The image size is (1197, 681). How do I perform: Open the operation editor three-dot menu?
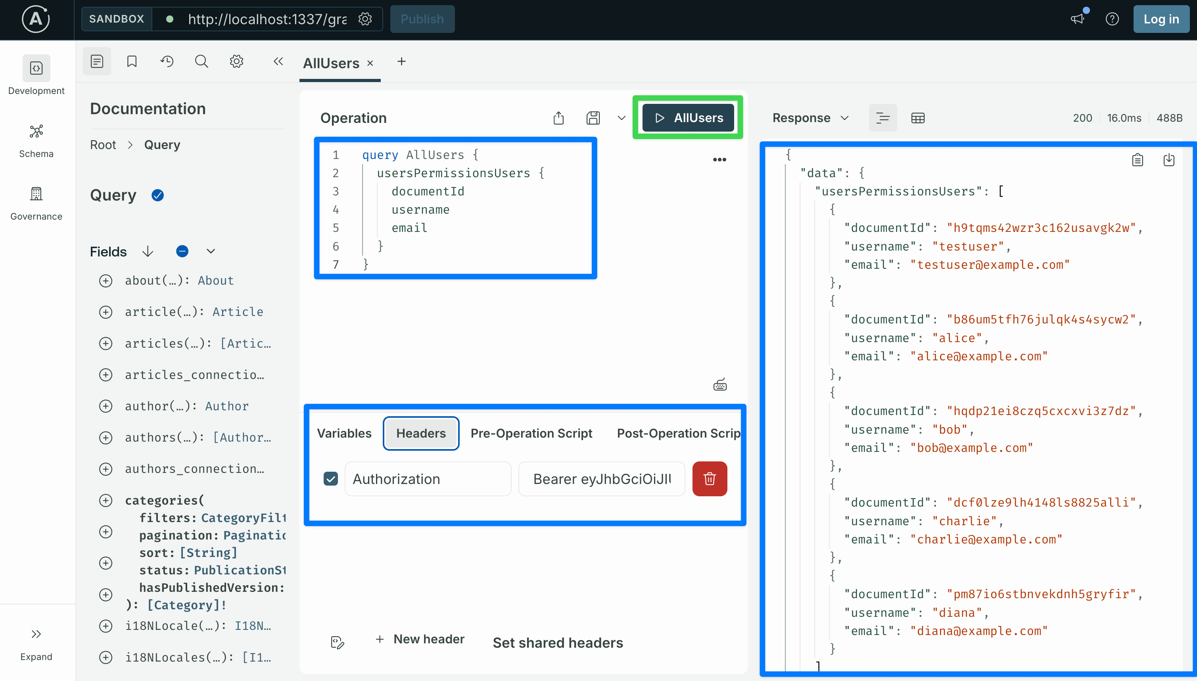(719, 159)
